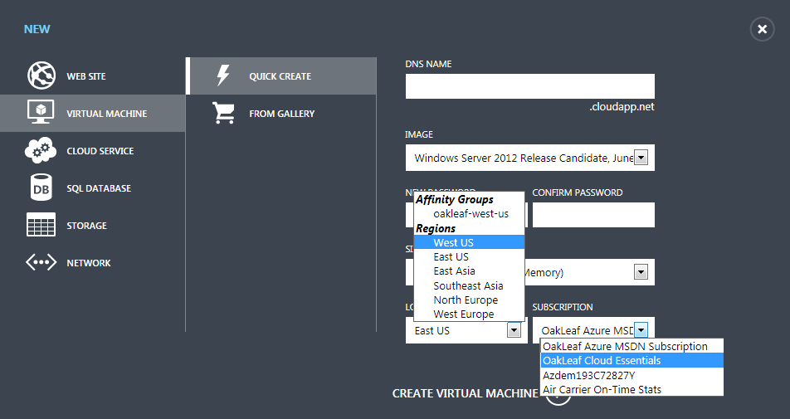Choose Air Carrier On-Time Stats subscription

tap(632, 389)
